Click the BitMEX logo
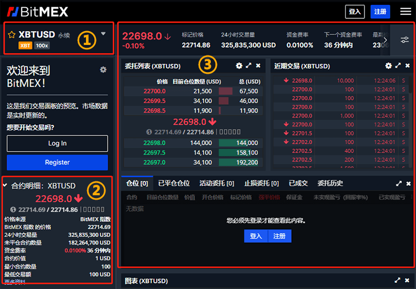This screenshot has width=416, height=289. (37, 12)
